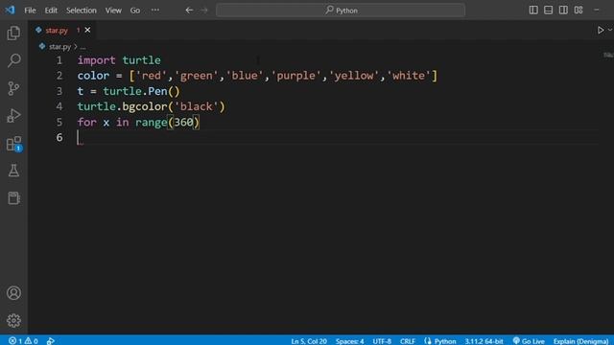Viewport: 614px width, 345px height.
Task: Click the debug launch icon in status bar
Action: (51, 341)
